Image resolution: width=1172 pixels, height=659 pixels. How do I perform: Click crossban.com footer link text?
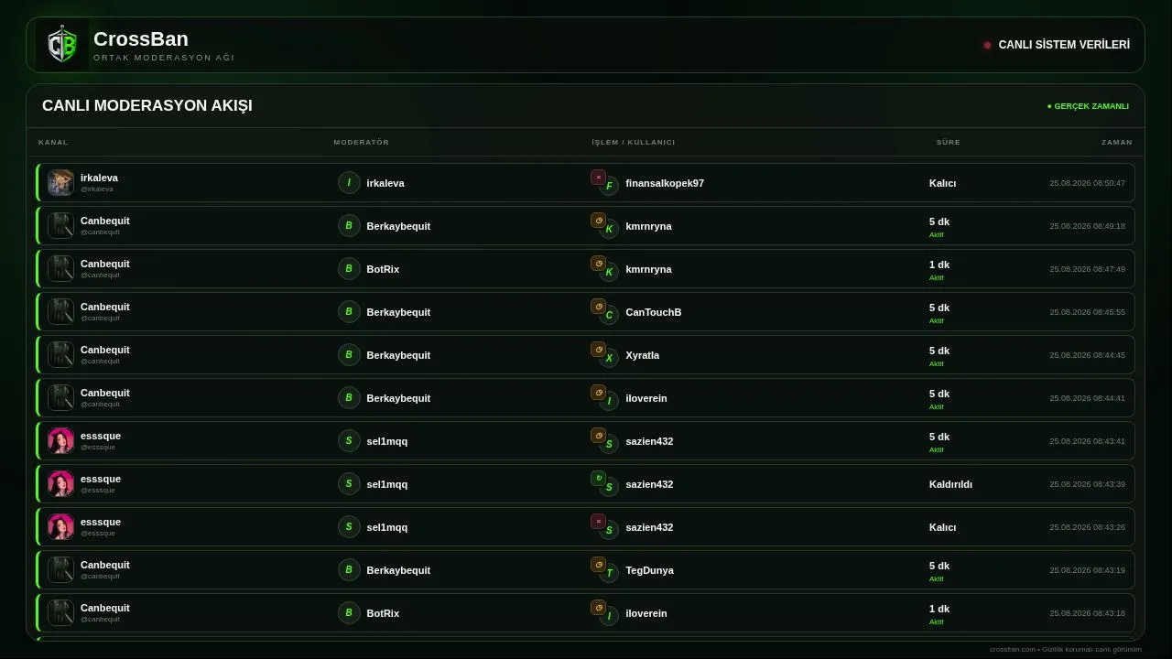point(1013,650)
